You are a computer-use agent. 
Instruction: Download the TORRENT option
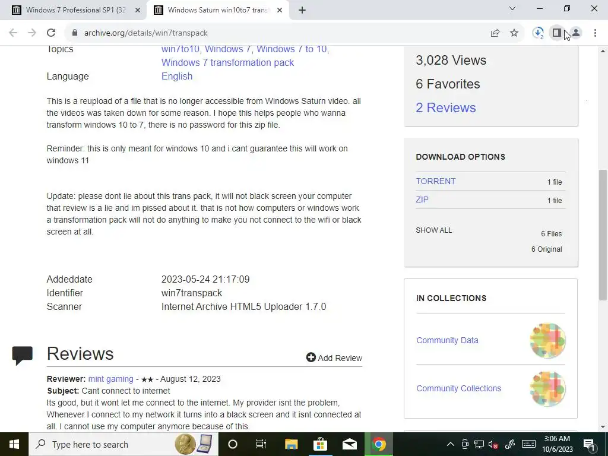coord(435,182)
